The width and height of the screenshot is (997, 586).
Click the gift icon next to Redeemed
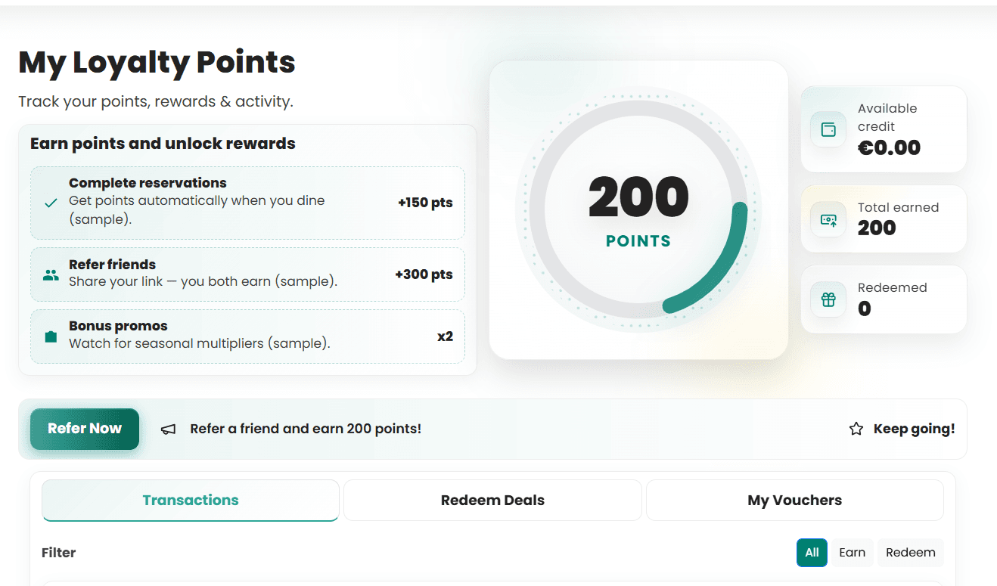tap(828, 299)
